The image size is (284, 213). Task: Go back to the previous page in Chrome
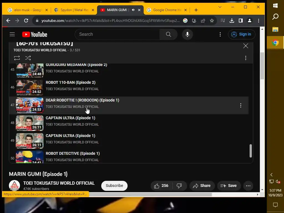(8, 21)
